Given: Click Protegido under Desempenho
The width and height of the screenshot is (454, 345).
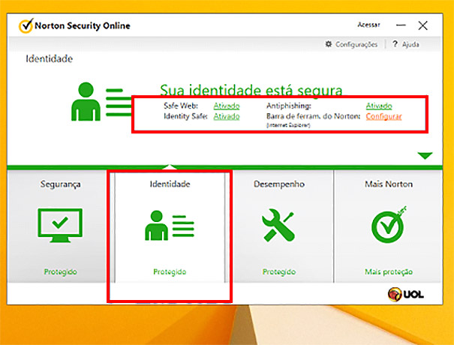Looking at the screenshot, I should pyautogui.click(x=279, y=271).
